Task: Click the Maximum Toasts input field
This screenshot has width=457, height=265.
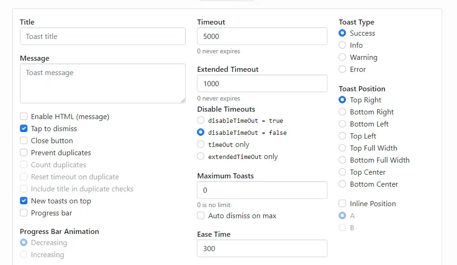Action: 262,190
